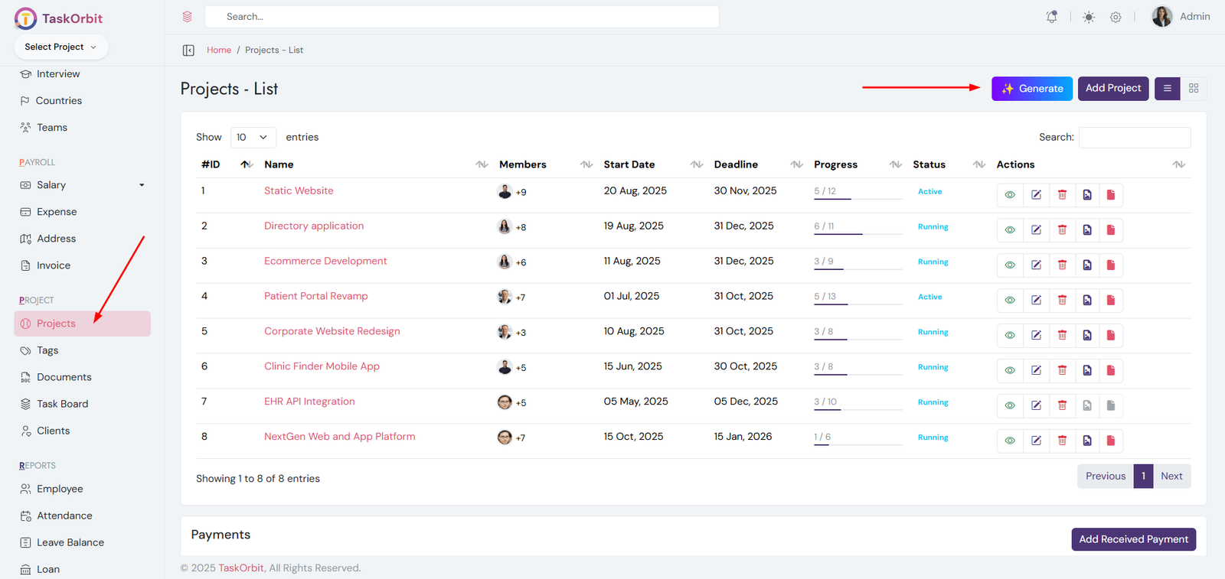
Task: Open Task Board in the sidebar
Action: pyautogui.click(x=62, y=404)
